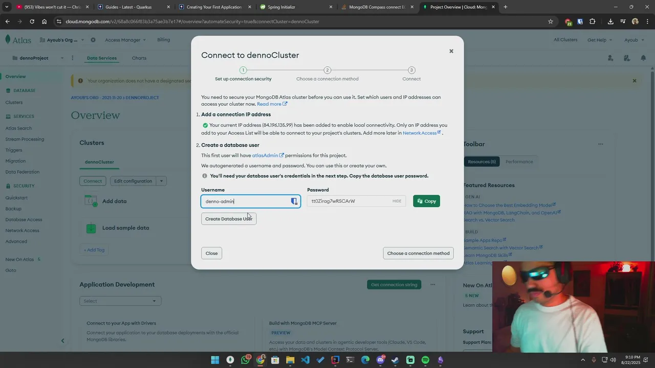Expand the Get Help dropdown
655x368 pixels.
pos(600,40)
